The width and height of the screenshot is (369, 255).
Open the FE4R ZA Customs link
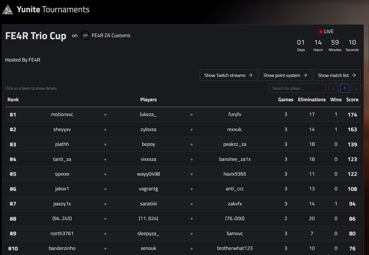111,36
